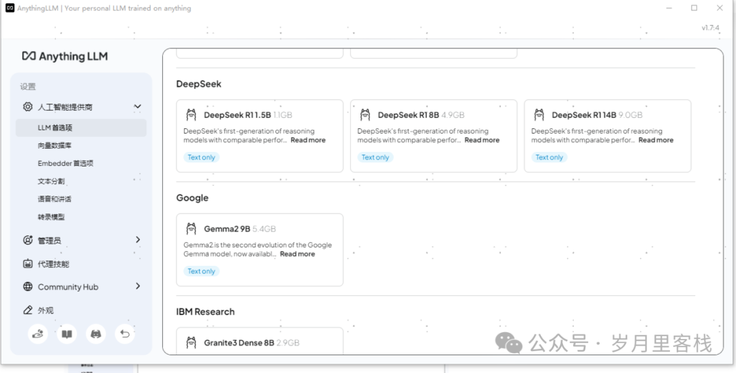This screenshot has height=373, width=736.
Task: Collapse the 人工智能提供商 section chevron
Action: tap(138, 106)
